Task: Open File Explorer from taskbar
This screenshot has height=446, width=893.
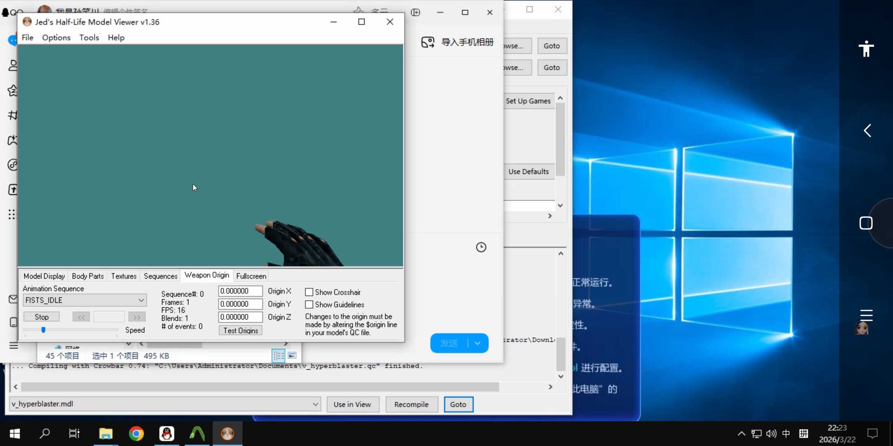Action: (106, 434)
